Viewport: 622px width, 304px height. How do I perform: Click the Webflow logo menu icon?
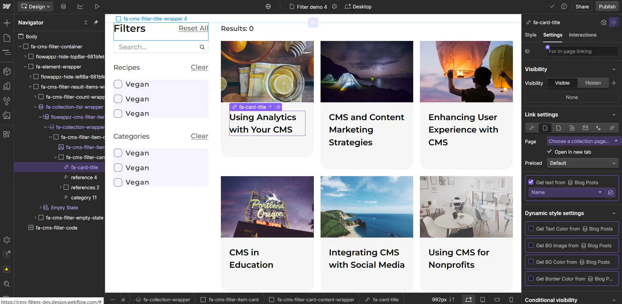[x=7, y=6]
